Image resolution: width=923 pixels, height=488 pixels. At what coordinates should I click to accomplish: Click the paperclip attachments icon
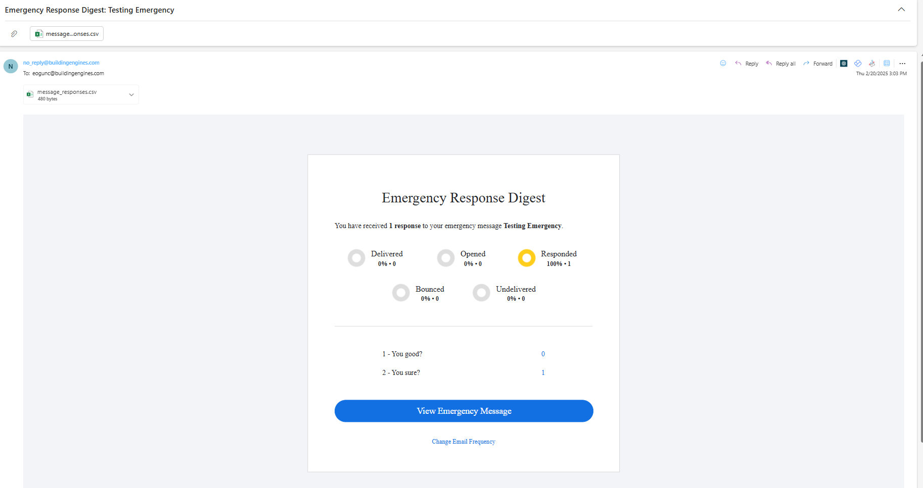[x=14, y=34]
